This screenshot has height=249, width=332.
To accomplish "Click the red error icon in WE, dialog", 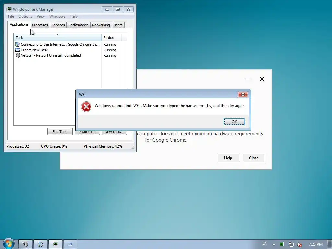I will click(86, 106).
